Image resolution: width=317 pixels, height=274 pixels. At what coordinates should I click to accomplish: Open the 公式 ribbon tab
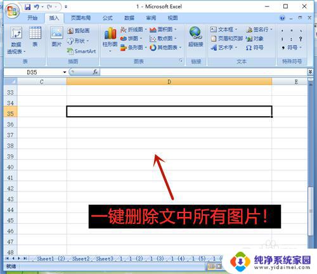pos(108,18)
